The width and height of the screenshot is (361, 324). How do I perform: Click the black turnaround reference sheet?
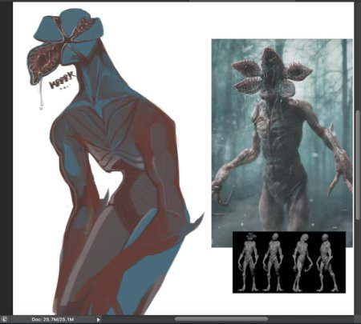click(289, 262)
